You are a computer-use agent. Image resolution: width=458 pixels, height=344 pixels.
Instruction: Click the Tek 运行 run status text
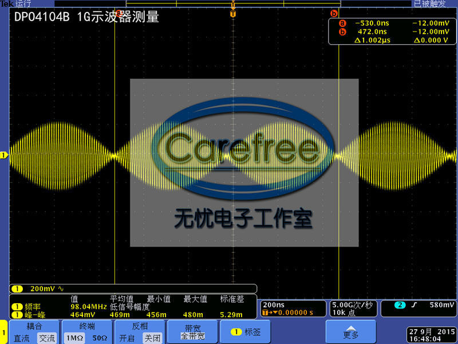tap(15, 3)
